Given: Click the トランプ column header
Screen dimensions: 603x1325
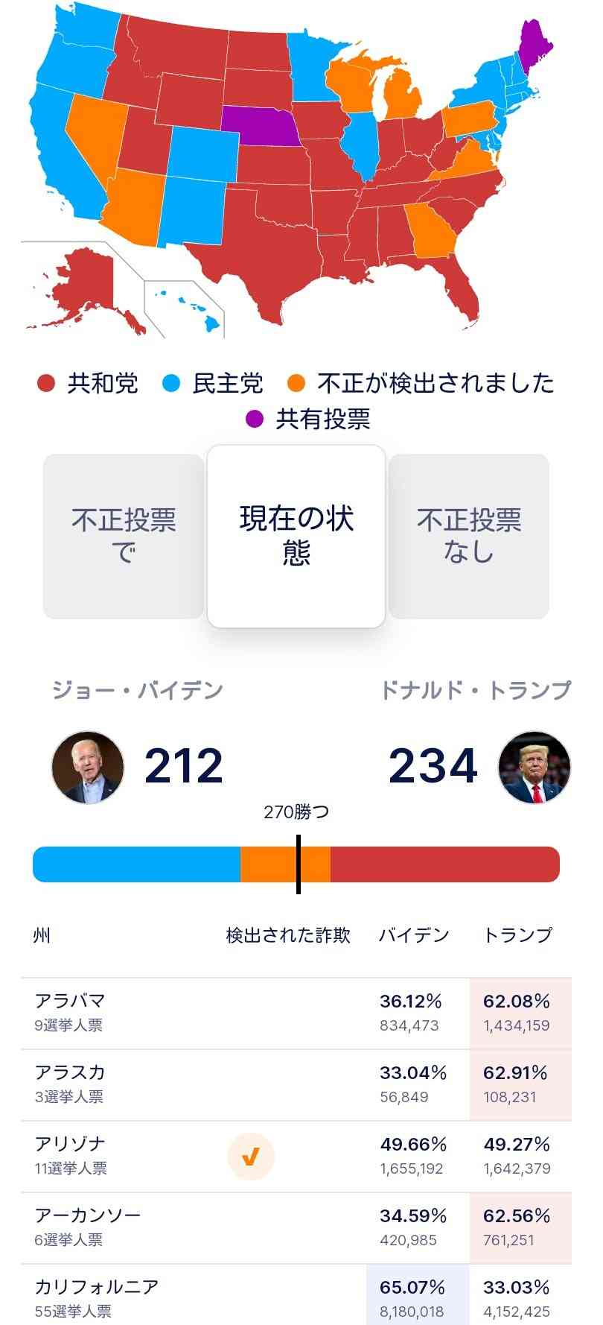Looking at the screenshot, I should click(518, 935).
